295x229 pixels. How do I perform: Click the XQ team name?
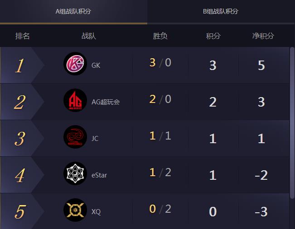coord(96,211)
